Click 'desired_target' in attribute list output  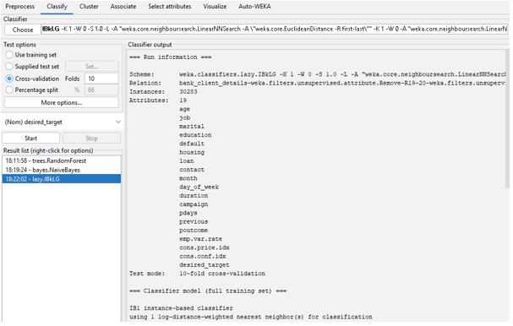205,265
